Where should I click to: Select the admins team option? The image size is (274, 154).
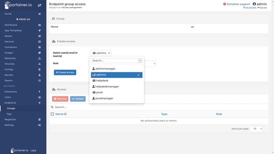[116, 75]
